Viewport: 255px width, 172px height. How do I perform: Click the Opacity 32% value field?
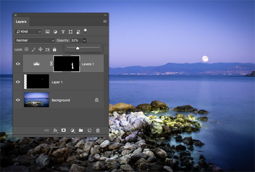76,40
